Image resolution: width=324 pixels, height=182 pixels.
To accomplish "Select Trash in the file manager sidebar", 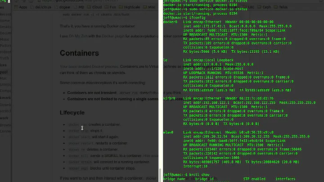I will point(4,58).
